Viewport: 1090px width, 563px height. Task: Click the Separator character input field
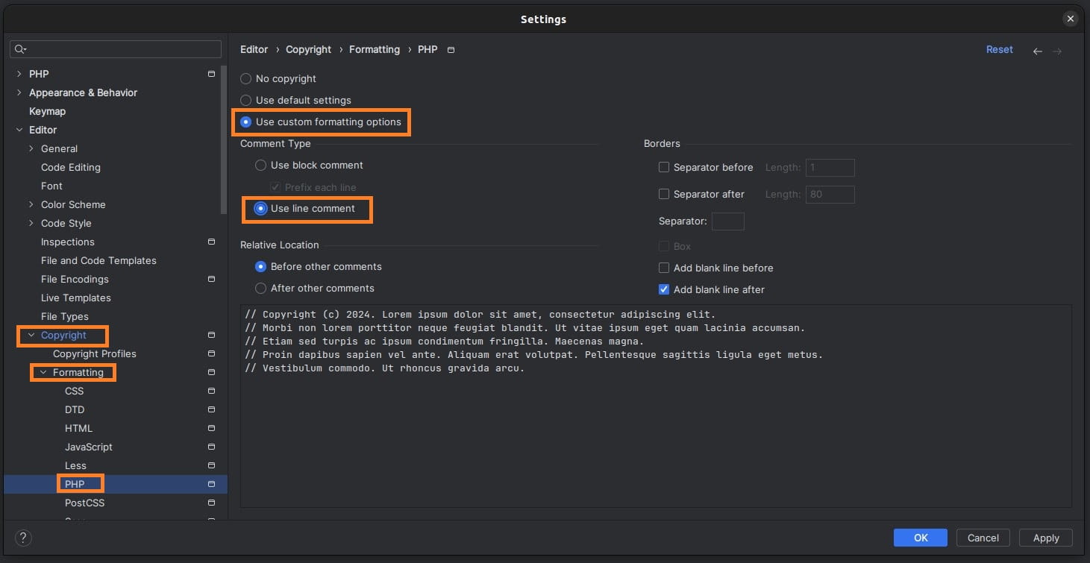(x=728, y=221)
